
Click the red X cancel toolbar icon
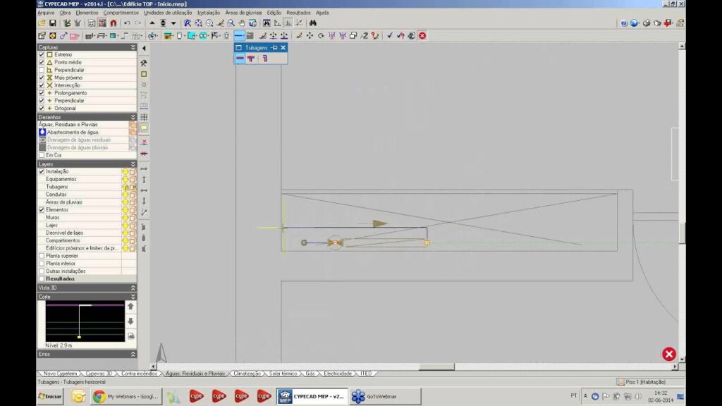[422, 35]
